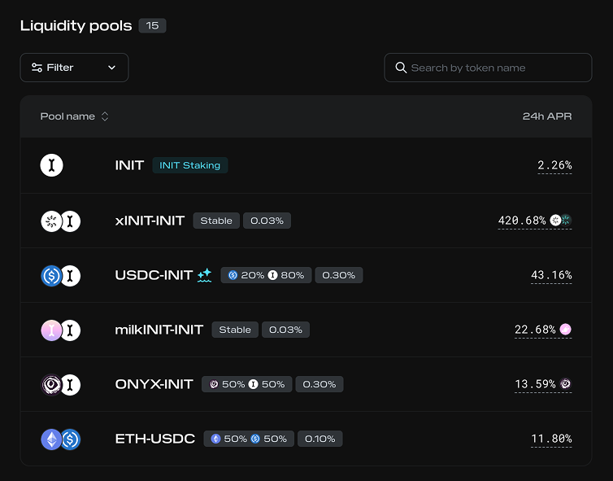Click the ONYX-INIT pool pair icon
Image resolution: width=613 pixels, height=481 pixels.
click(x=61, y=384)
